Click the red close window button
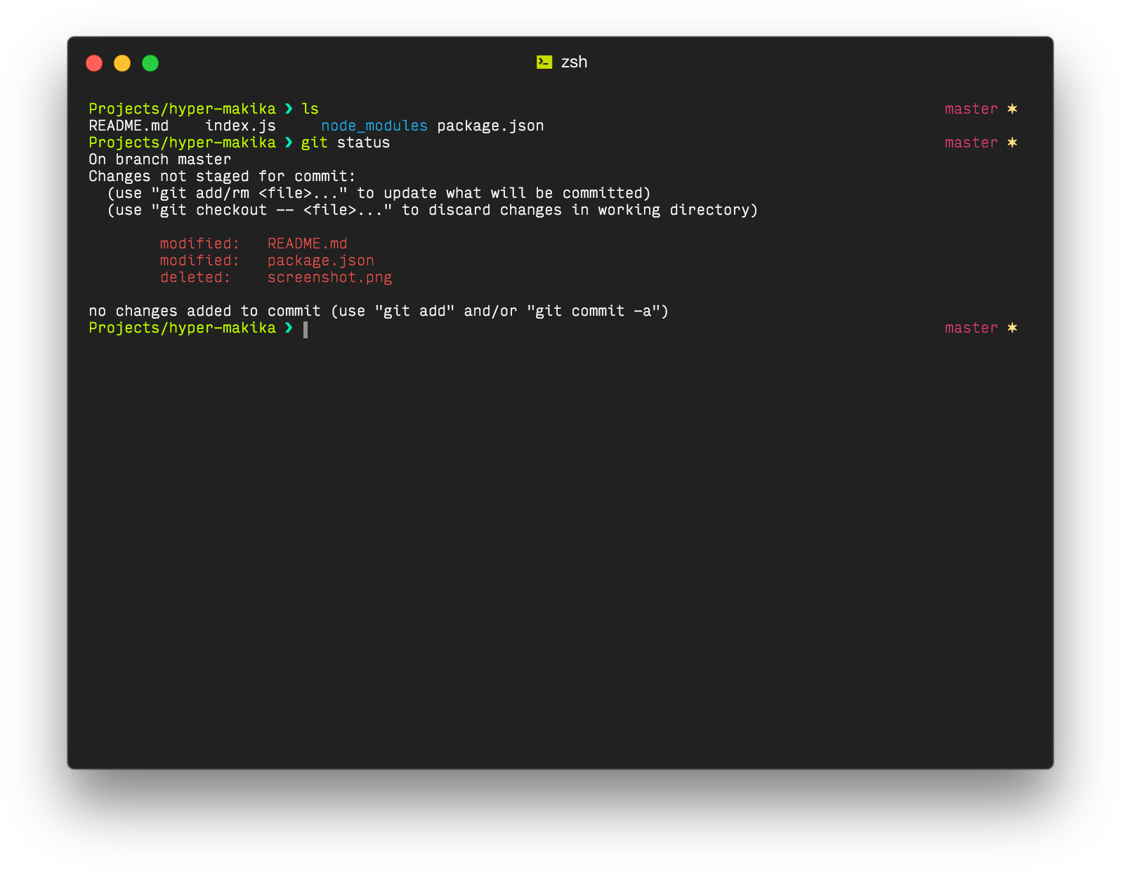 pyautogui.click(x=94, y=63)
